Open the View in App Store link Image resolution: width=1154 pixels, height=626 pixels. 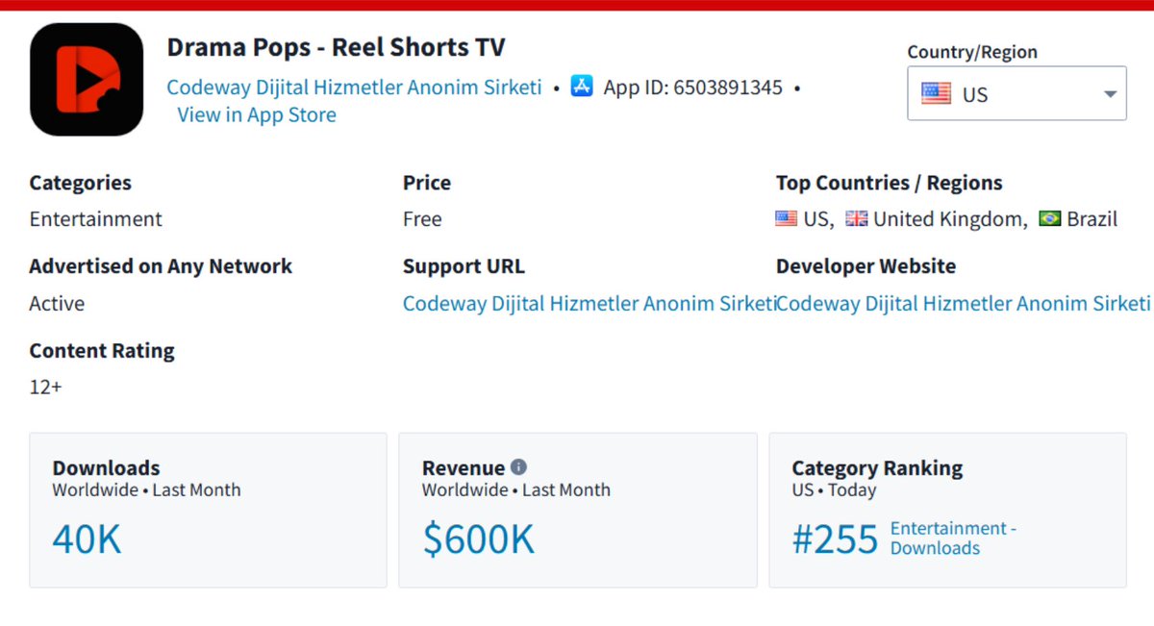tap(257, 115)
